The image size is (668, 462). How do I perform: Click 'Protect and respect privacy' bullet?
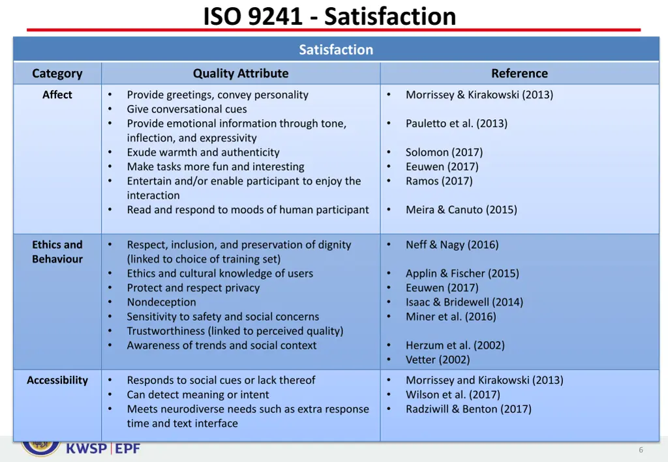click(x=193, y=287)
